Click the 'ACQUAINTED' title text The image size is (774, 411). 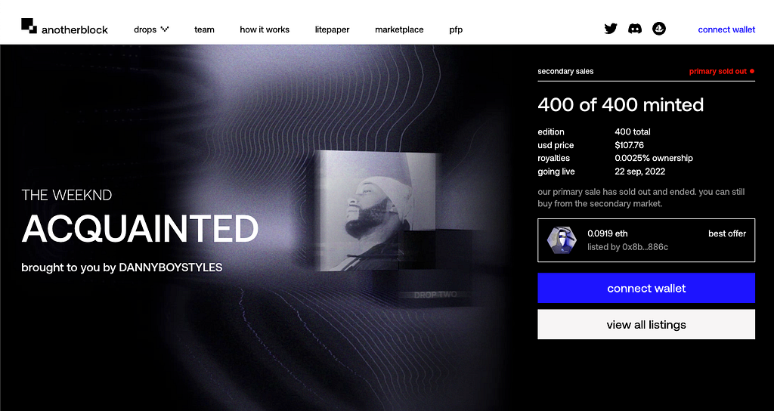pos(140,229)
